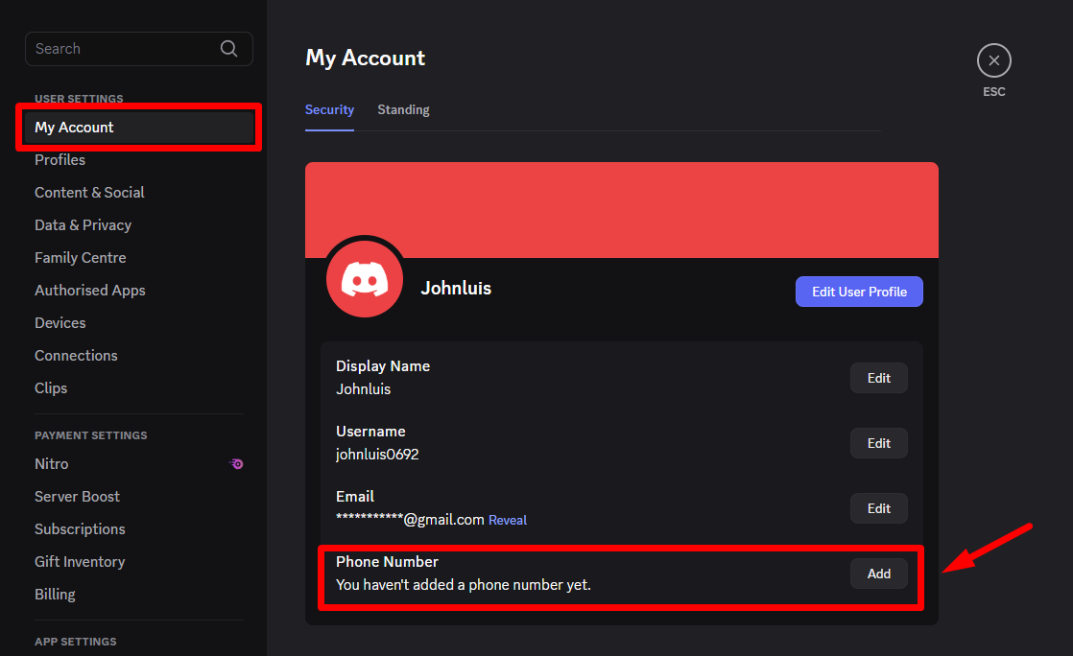This screenshot has height=656, width=1073.
Task: Open the Billing settings page
Action: [x=55, y=595]
